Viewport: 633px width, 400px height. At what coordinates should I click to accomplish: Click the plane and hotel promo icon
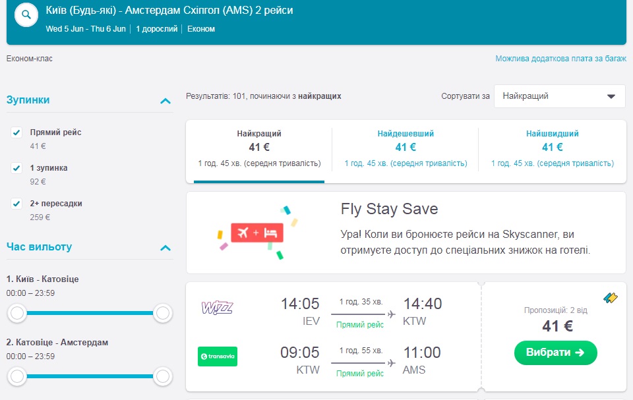[256, 233]
